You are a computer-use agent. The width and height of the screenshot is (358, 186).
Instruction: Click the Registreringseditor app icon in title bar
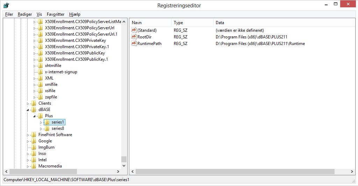click(x=6, y=5)
